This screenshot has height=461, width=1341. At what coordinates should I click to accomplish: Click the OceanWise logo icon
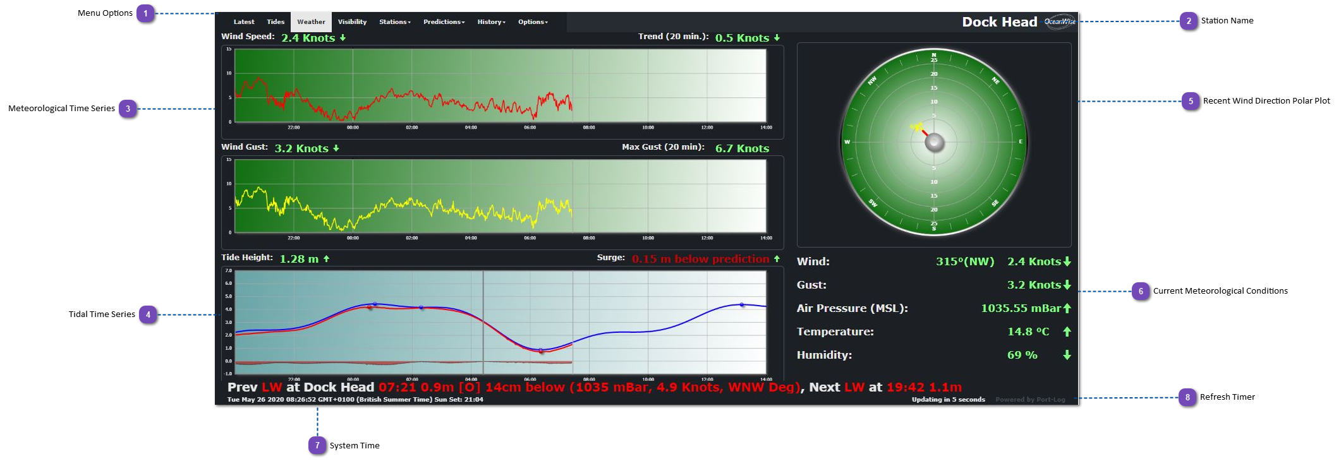pos(1059,21)
